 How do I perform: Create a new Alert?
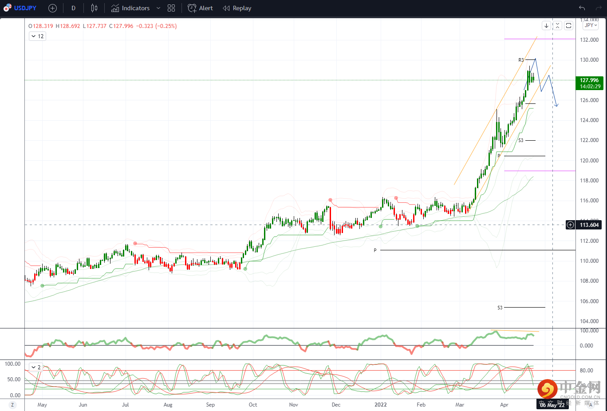201,8
